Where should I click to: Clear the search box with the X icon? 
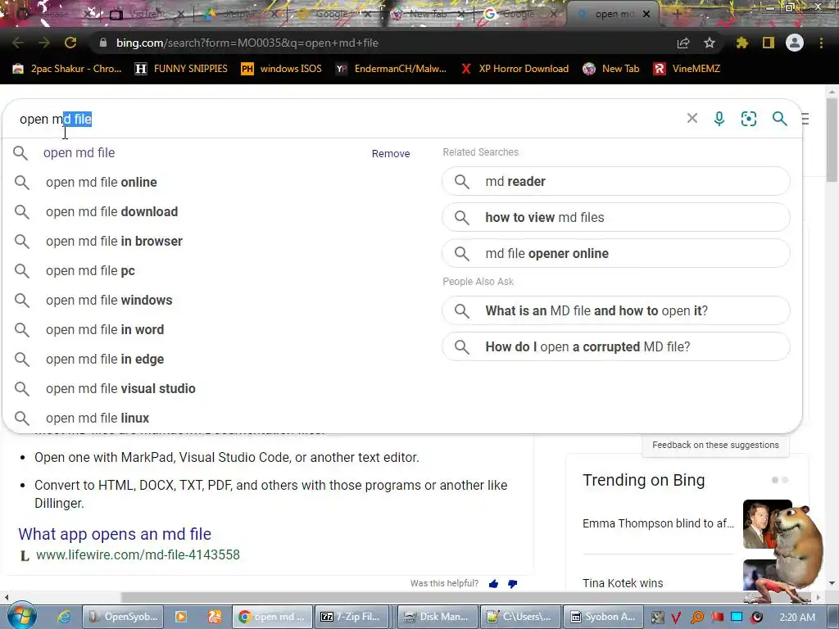pyautogui.click(x=692, y=118)
